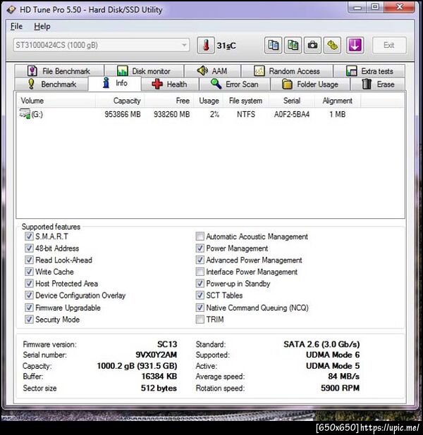Click the thermometer temperature icon
This screenshot has height=435, width=423.
206,45
